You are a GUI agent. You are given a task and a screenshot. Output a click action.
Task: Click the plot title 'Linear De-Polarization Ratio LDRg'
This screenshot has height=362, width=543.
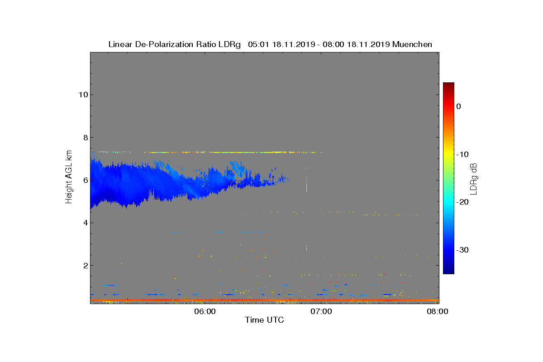point(175,44)
